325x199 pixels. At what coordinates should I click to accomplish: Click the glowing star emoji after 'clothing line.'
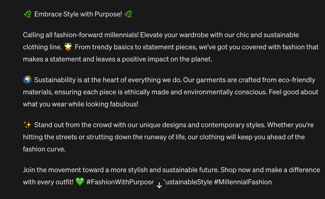[68, 47]
